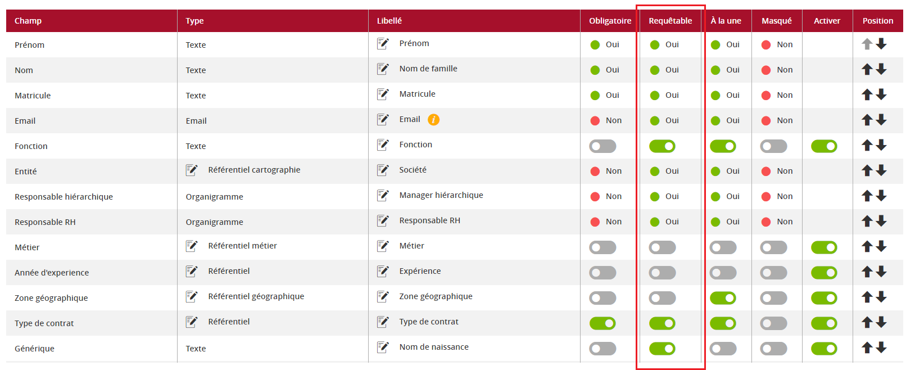Switch on Requêtable for Année d'experience
This screenshot has height=370, width=906.
tap(662, 273)
